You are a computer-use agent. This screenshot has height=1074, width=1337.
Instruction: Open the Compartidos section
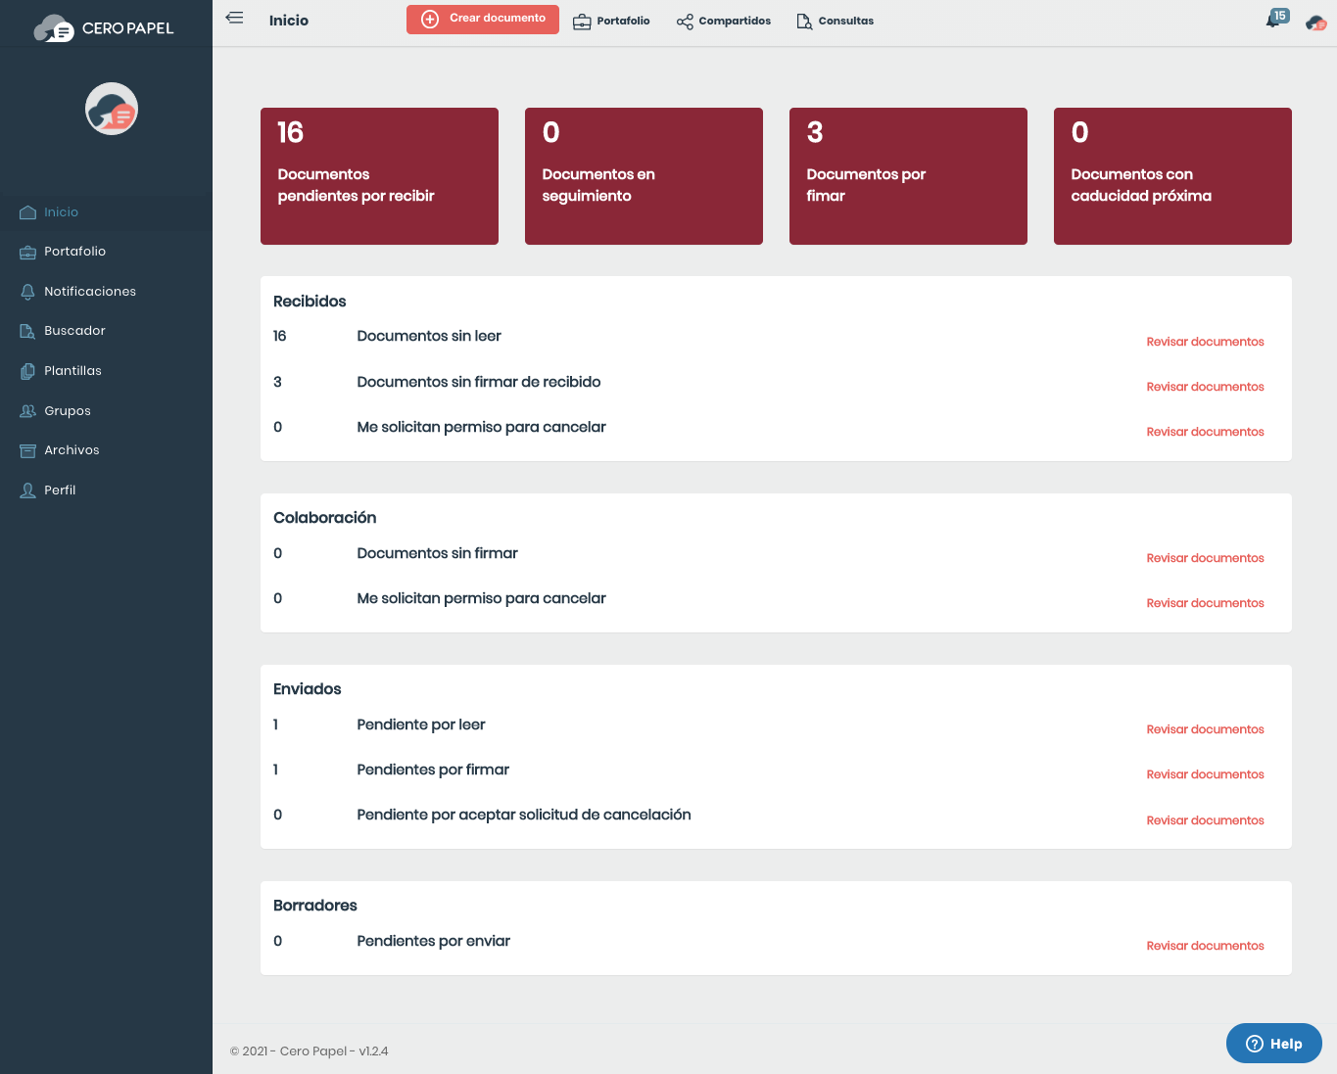pyautogui.click(x=723, y=20)
